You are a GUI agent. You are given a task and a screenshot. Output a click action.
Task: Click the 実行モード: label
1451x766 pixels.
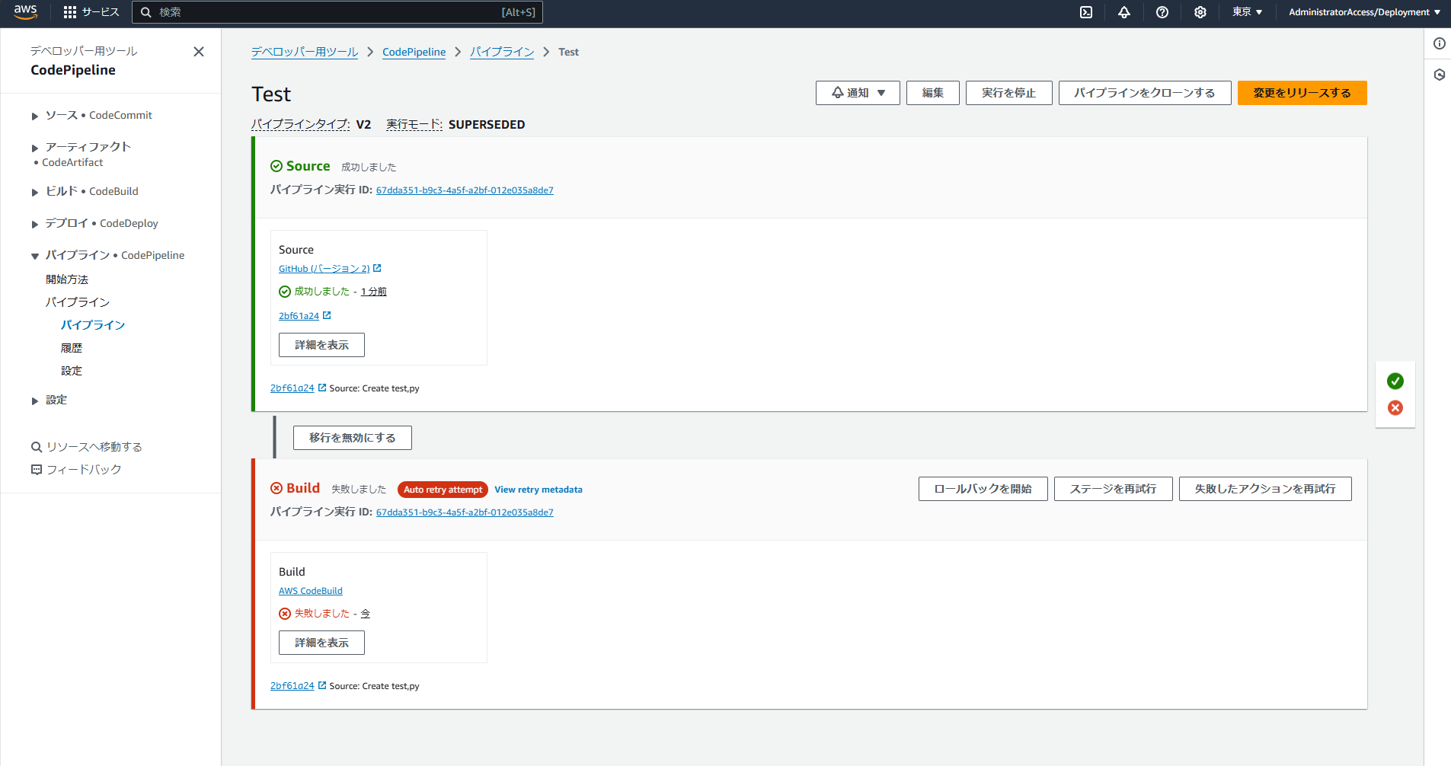[x=414, y=124]
